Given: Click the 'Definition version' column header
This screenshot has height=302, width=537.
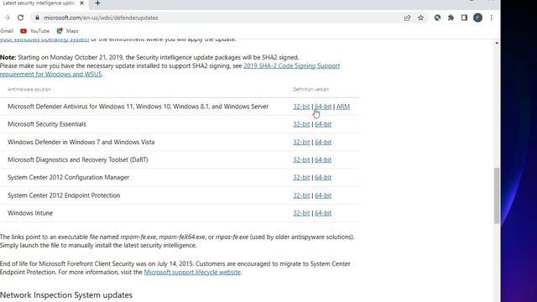Looking at the screenshot, I should pos(311,90).
